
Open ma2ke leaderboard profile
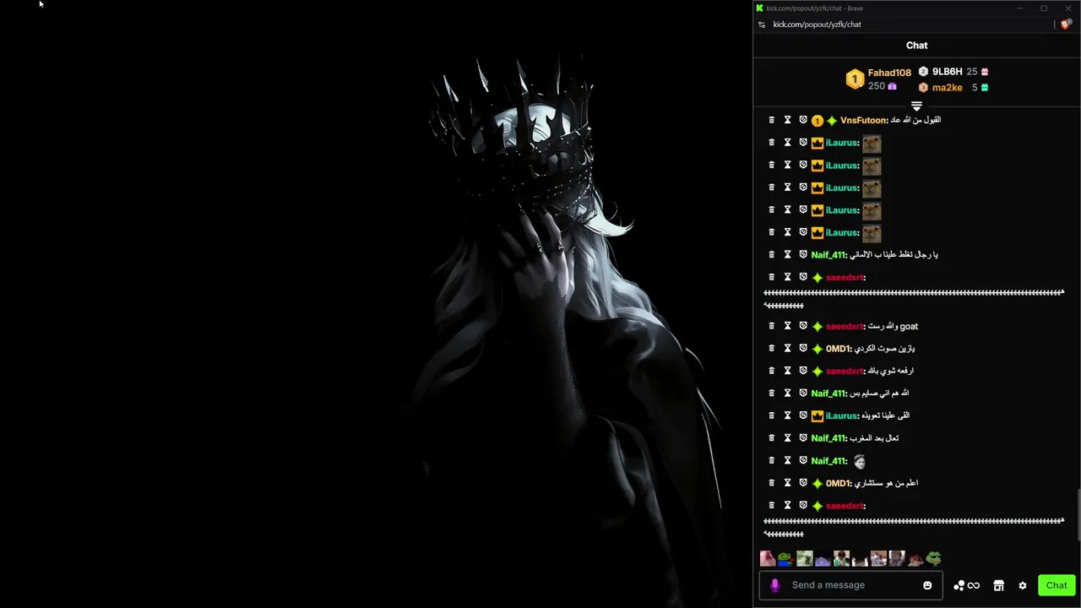pyautogui.click(x=947, y=88)
